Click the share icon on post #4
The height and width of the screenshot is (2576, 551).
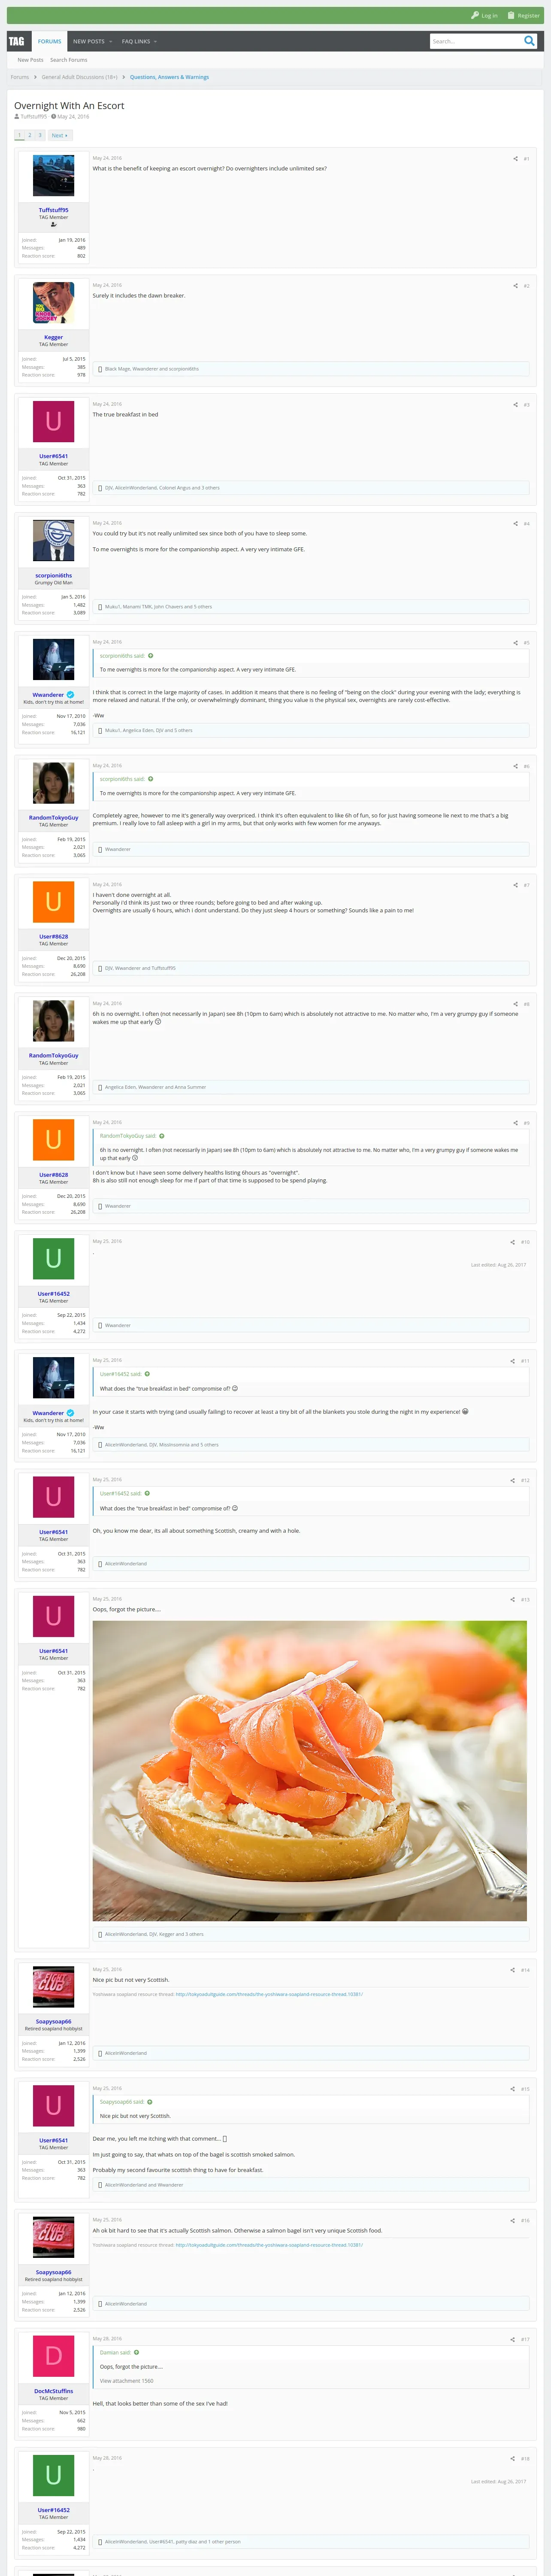(516, 524)
